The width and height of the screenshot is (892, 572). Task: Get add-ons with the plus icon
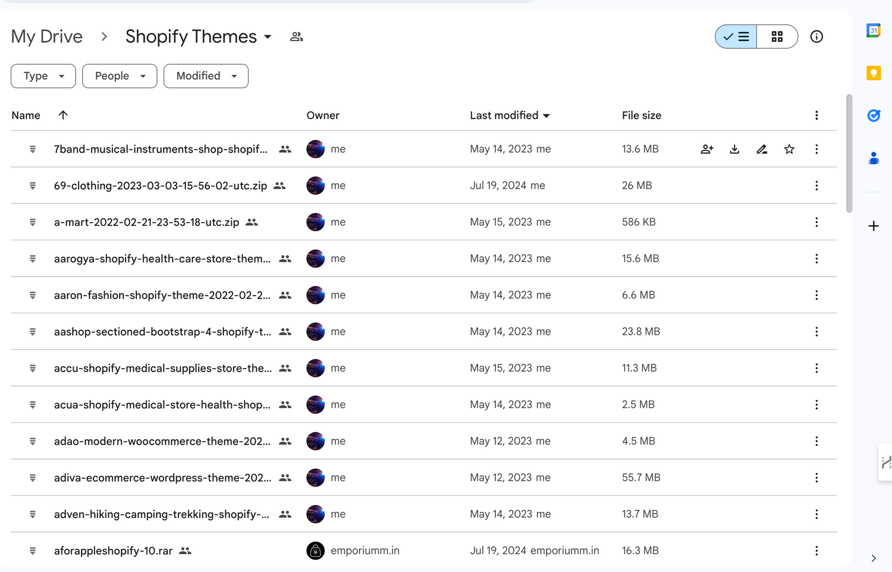pyautogui.click(x=873, y=226)
